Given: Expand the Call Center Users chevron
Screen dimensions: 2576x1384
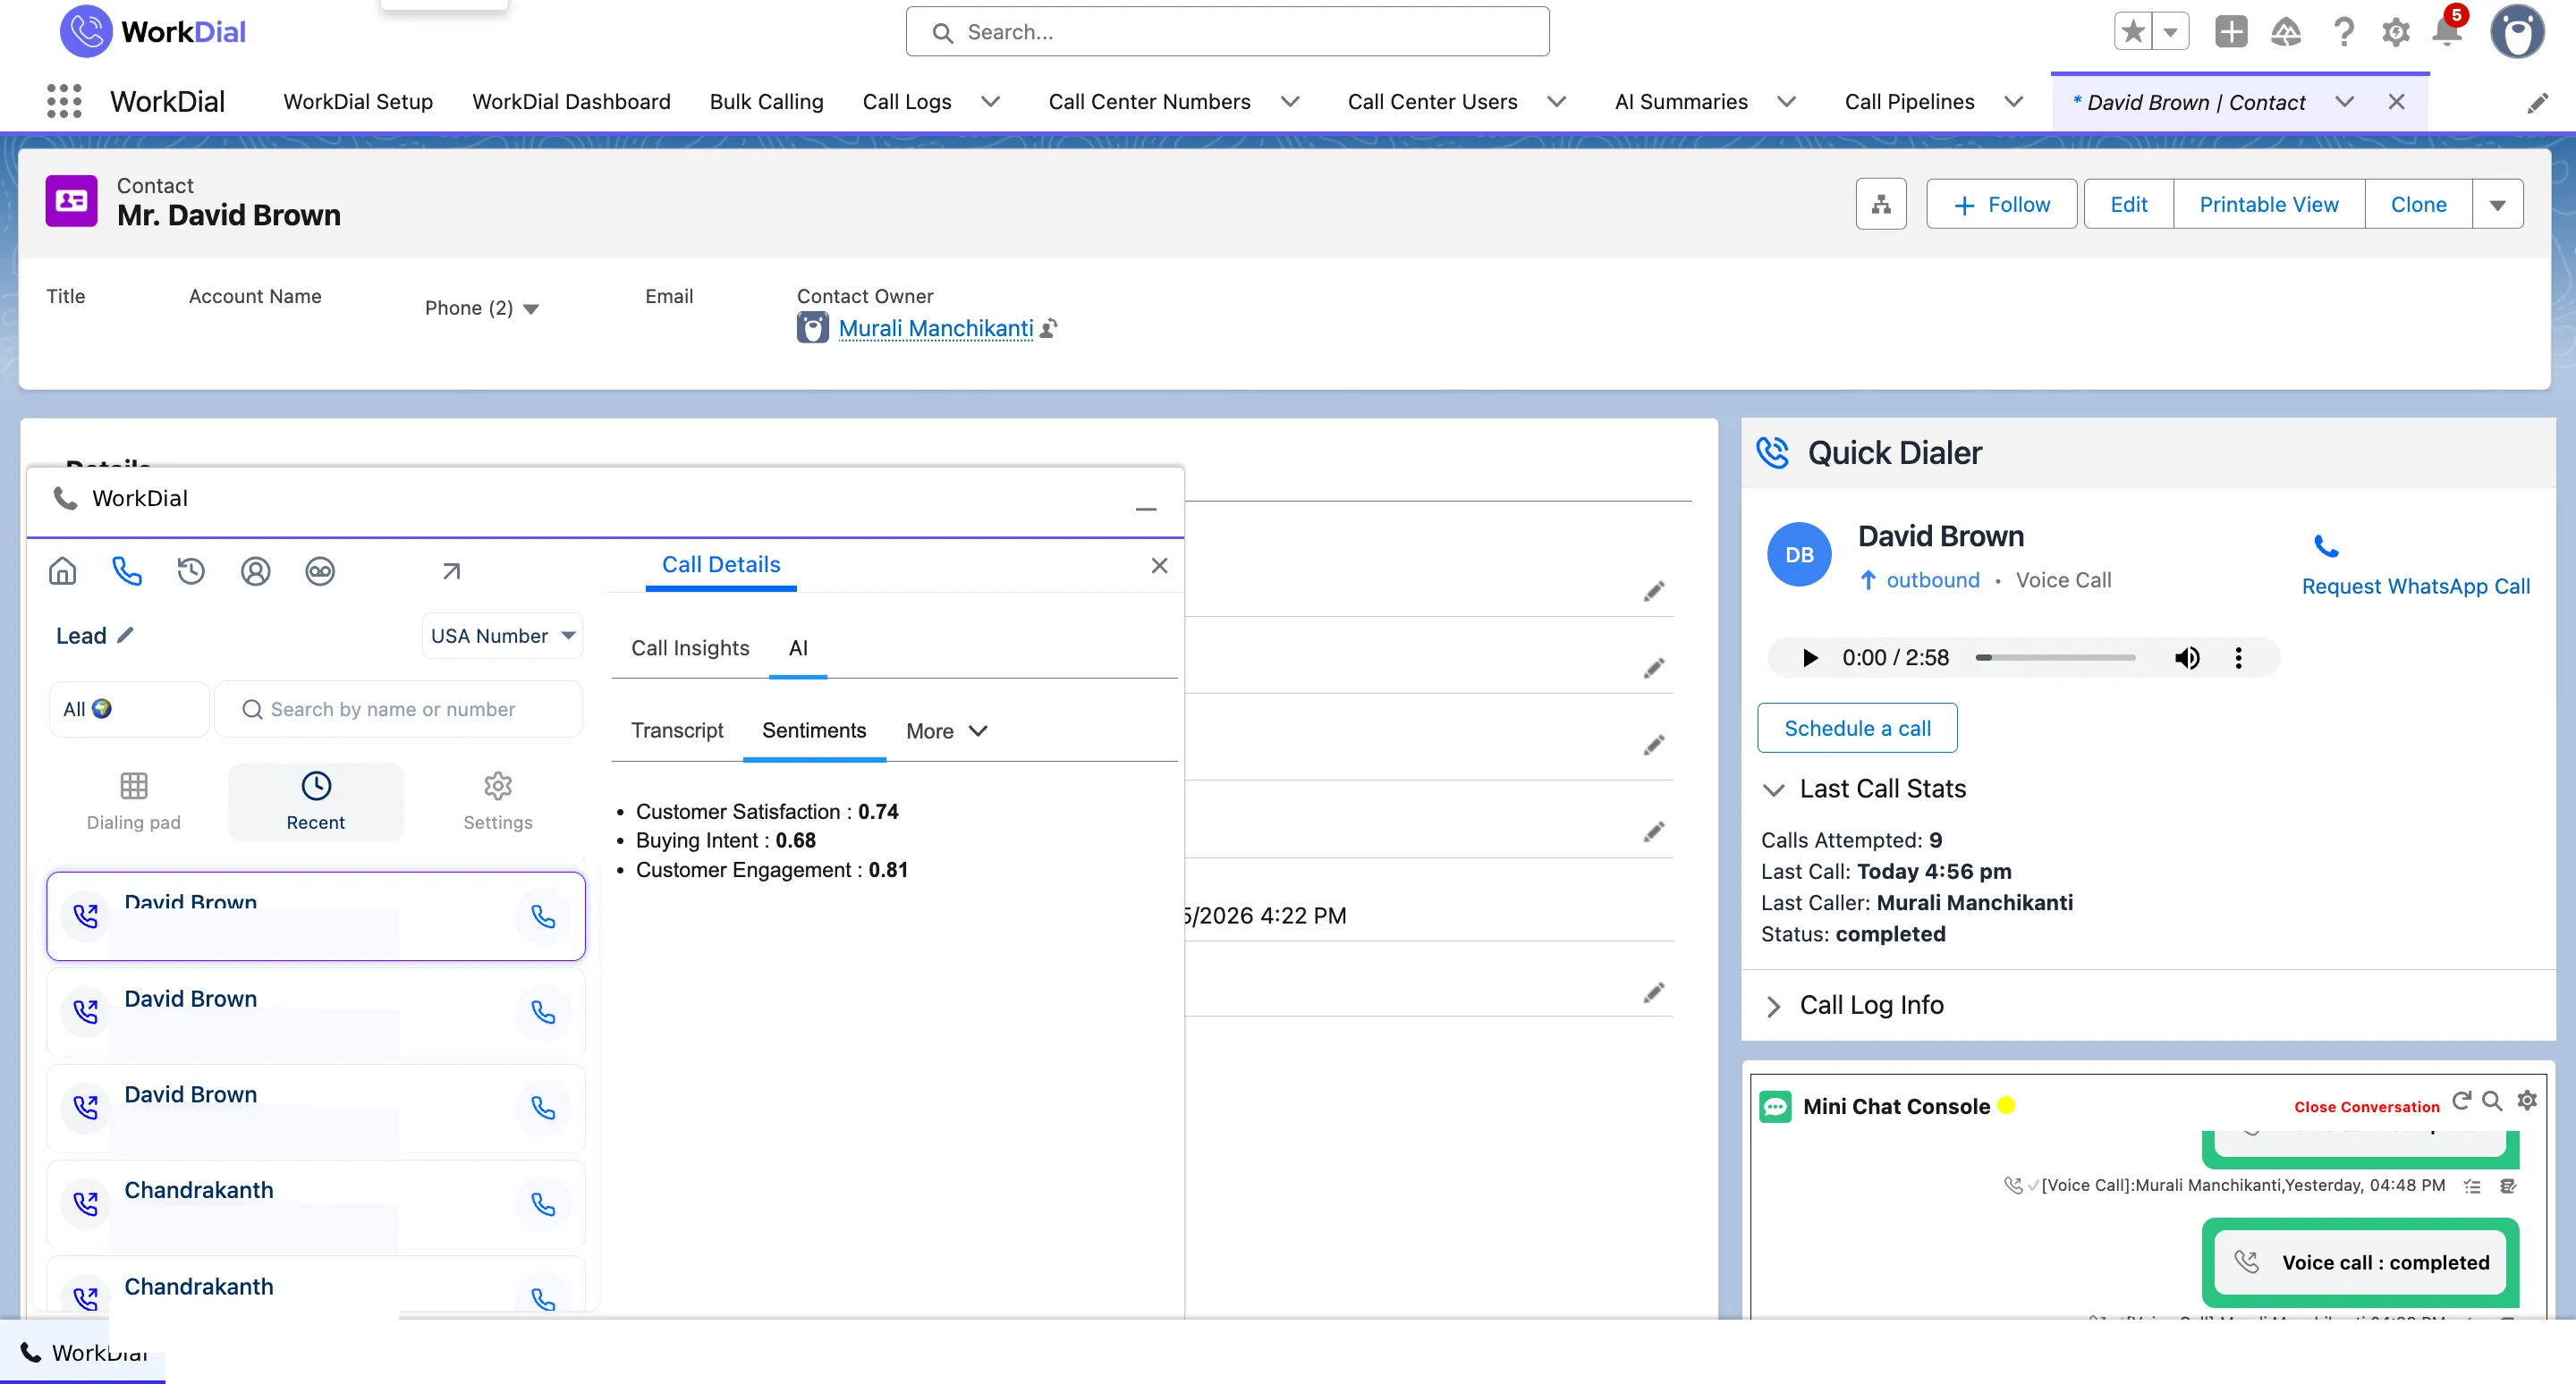Looking at the screenshot, I should click(1557, 102).
